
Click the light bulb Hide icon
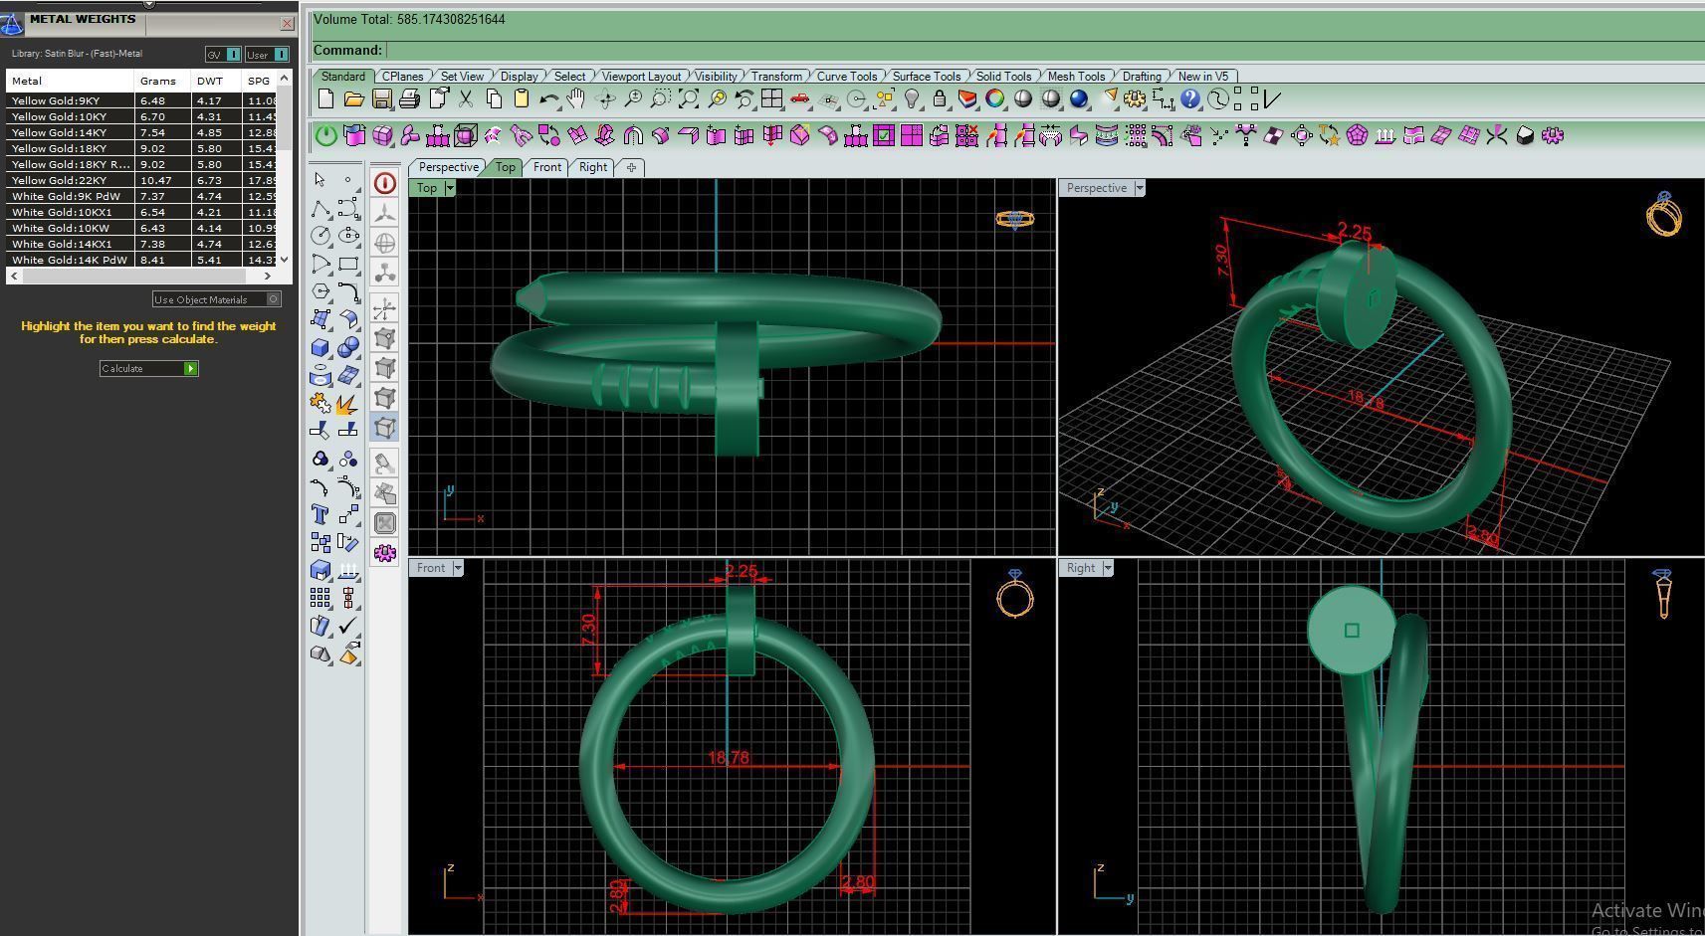911,98
